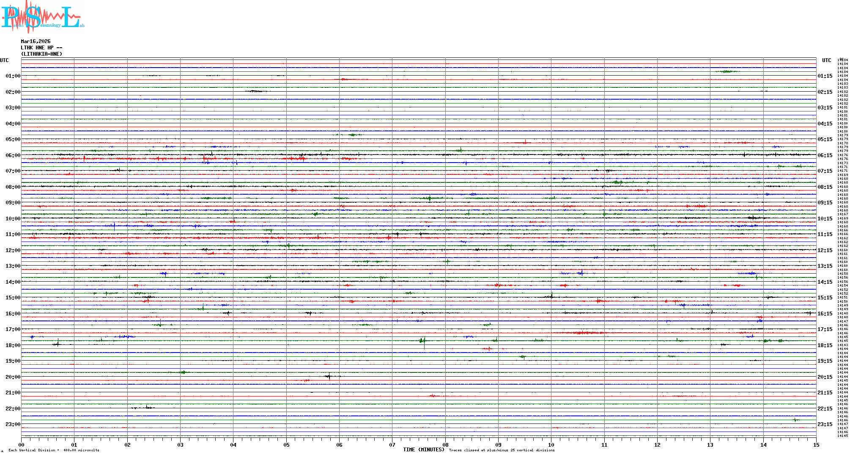The image size is (850, 456).
Task: Click the 11:00 hour label on left
Action: 13,234
